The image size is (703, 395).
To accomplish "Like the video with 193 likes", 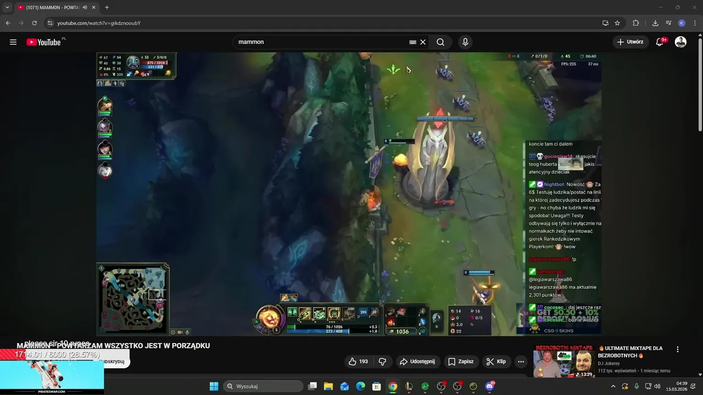I will pos(358,362).
